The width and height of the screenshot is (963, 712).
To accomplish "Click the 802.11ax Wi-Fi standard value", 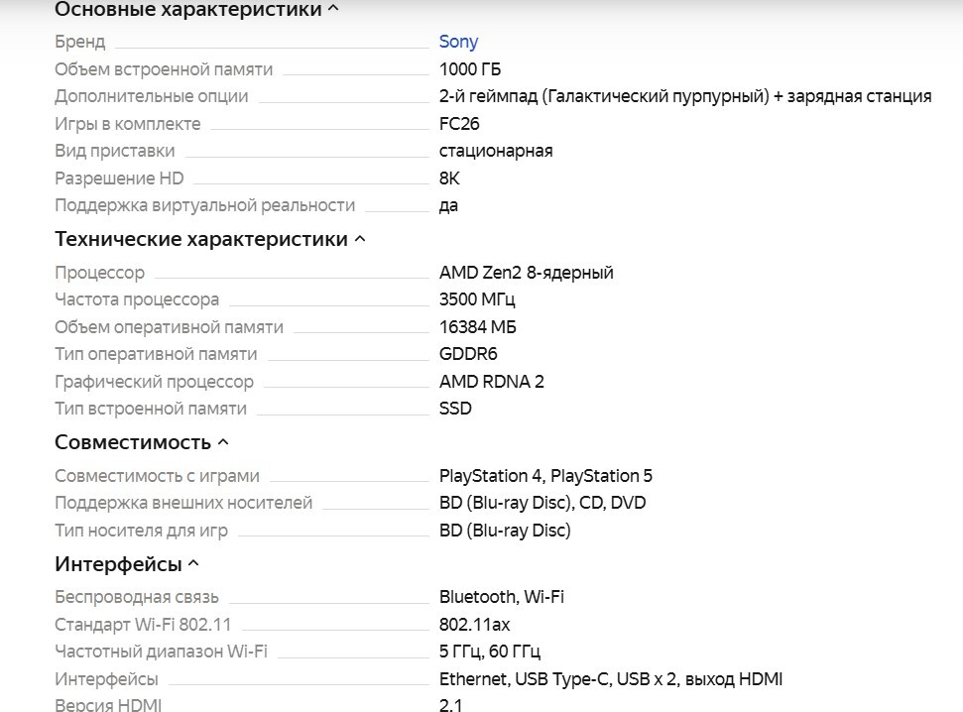I will tap(474, 625).
